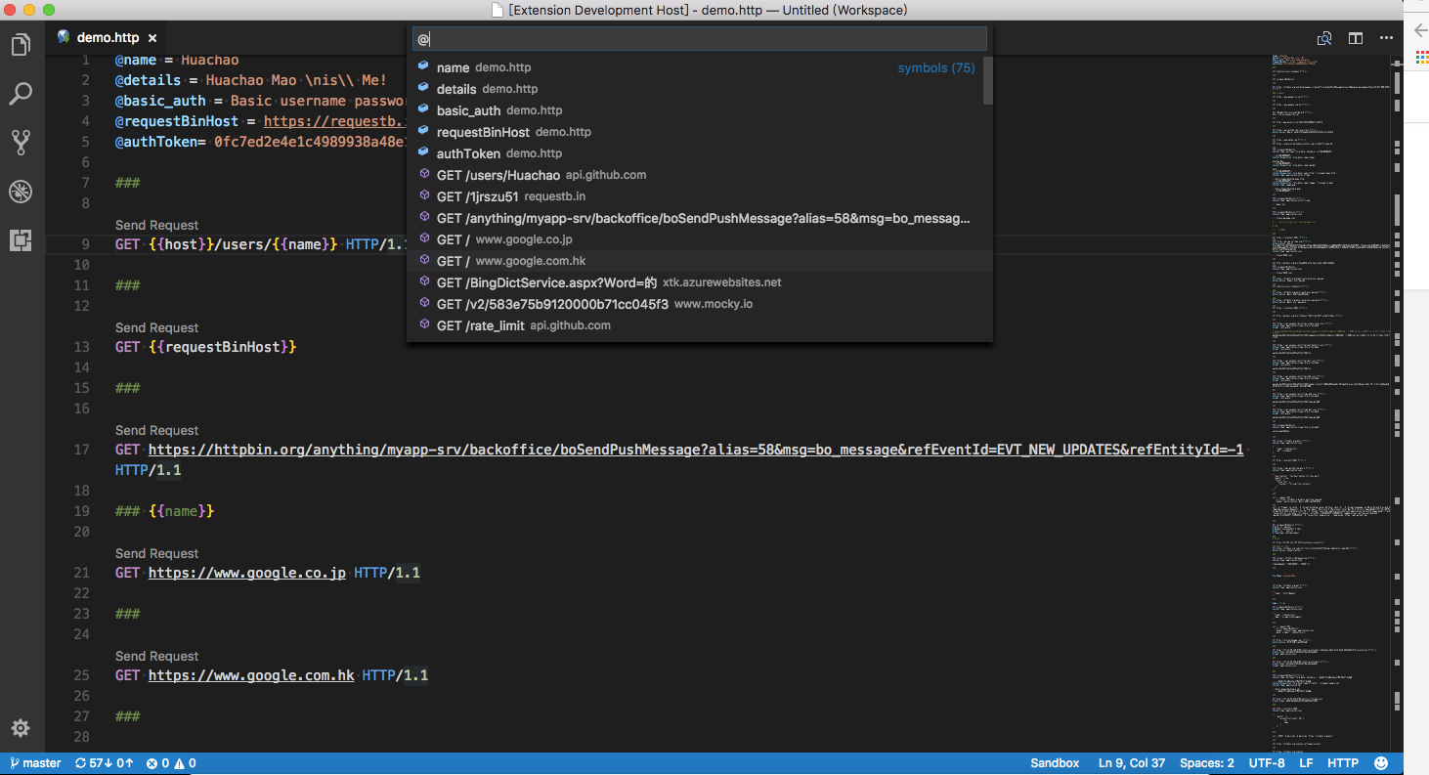The image size is (1429, 775).
Task: Close the demo.http tab
Action: tap(152, 38)
